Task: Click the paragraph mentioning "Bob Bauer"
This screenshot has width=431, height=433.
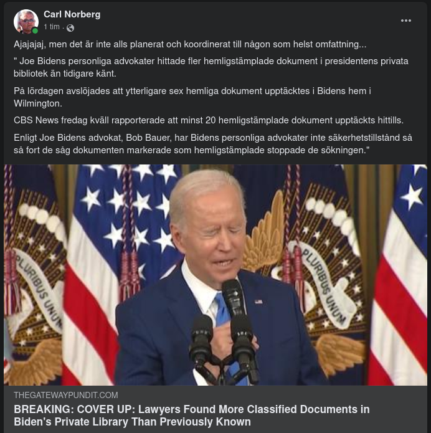Action: (211, 143)
